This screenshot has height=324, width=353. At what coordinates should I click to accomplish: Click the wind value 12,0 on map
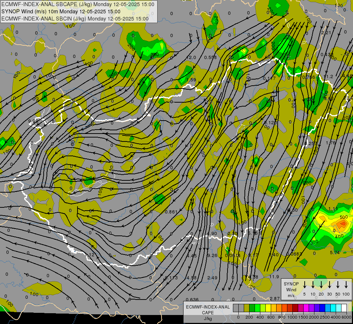tap(191, 58)
